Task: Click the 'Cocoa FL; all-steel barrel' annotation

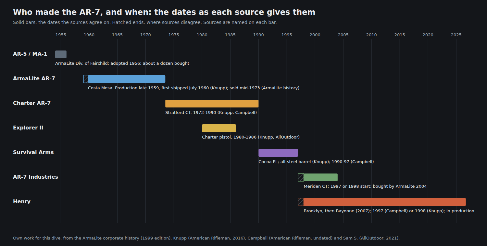Action: coord(316,162)
